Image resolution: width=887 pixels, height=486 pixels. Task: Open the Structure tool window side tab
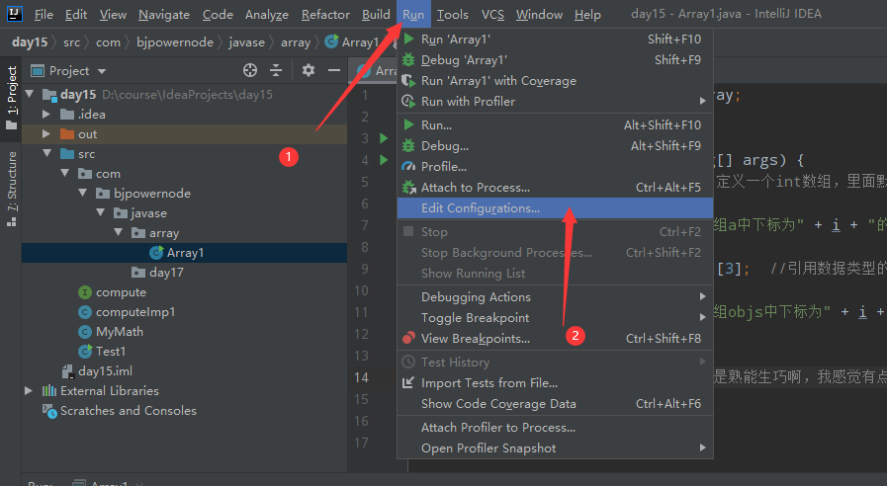[x=11, y=189]
